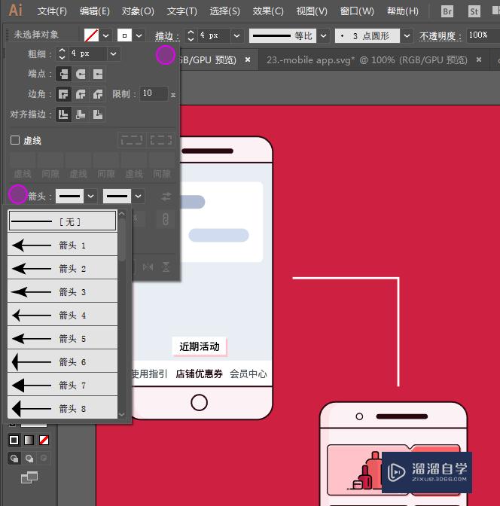The height and width of the screenshot is (506, 500).
Task: Expand the 等比 width profile dropdown
Action: pyautogui.click(x=324, y=35)
